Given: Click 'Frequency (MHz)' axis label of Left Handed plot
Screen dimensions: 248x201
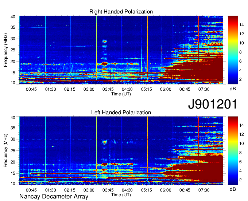Looking at the screenshot, I should pyautogui.click(x=5, y=151).
